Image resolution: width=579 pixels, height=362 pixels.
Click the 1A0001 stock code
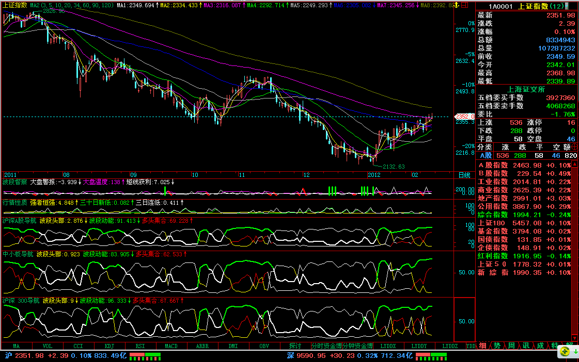[500, 6]
